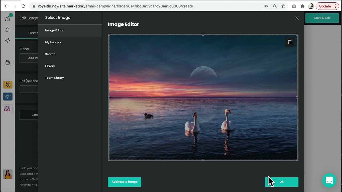Click the camera extension icon
The width and height of the screenshot is (342, 192).
point(294,6)
